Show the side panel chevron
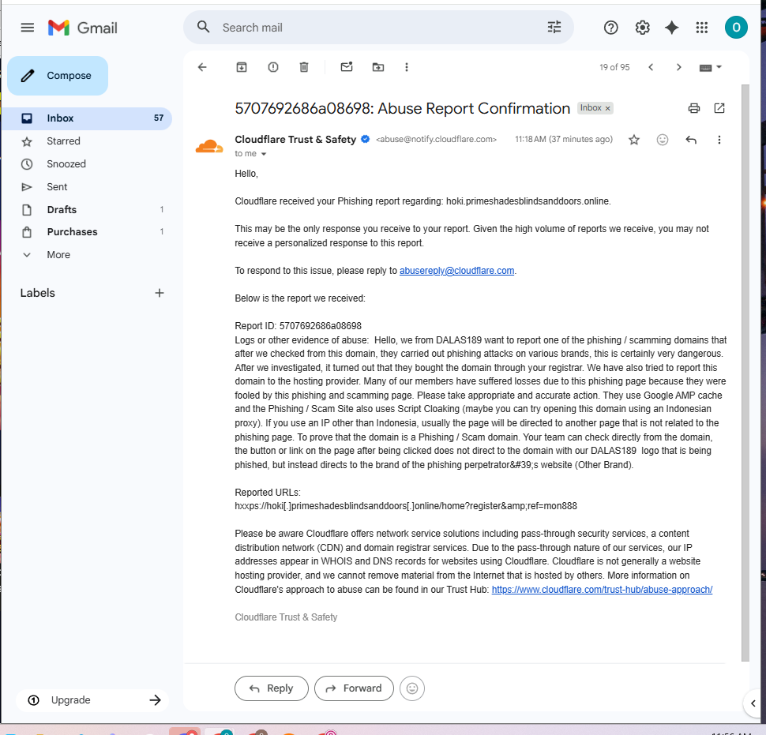 (x=753, y=703)
